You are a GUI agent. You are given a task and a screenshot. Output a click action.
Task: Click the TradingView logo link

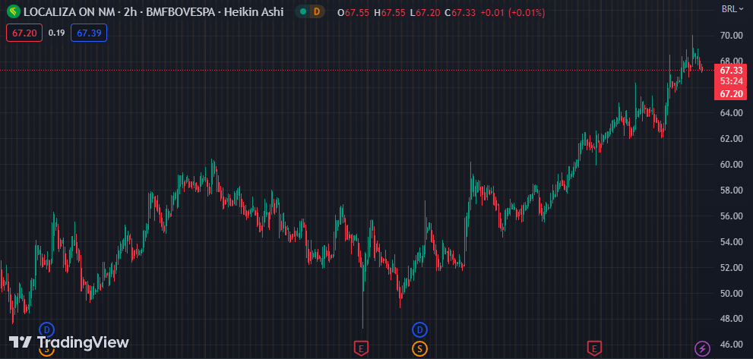click(x=68, y=342)
